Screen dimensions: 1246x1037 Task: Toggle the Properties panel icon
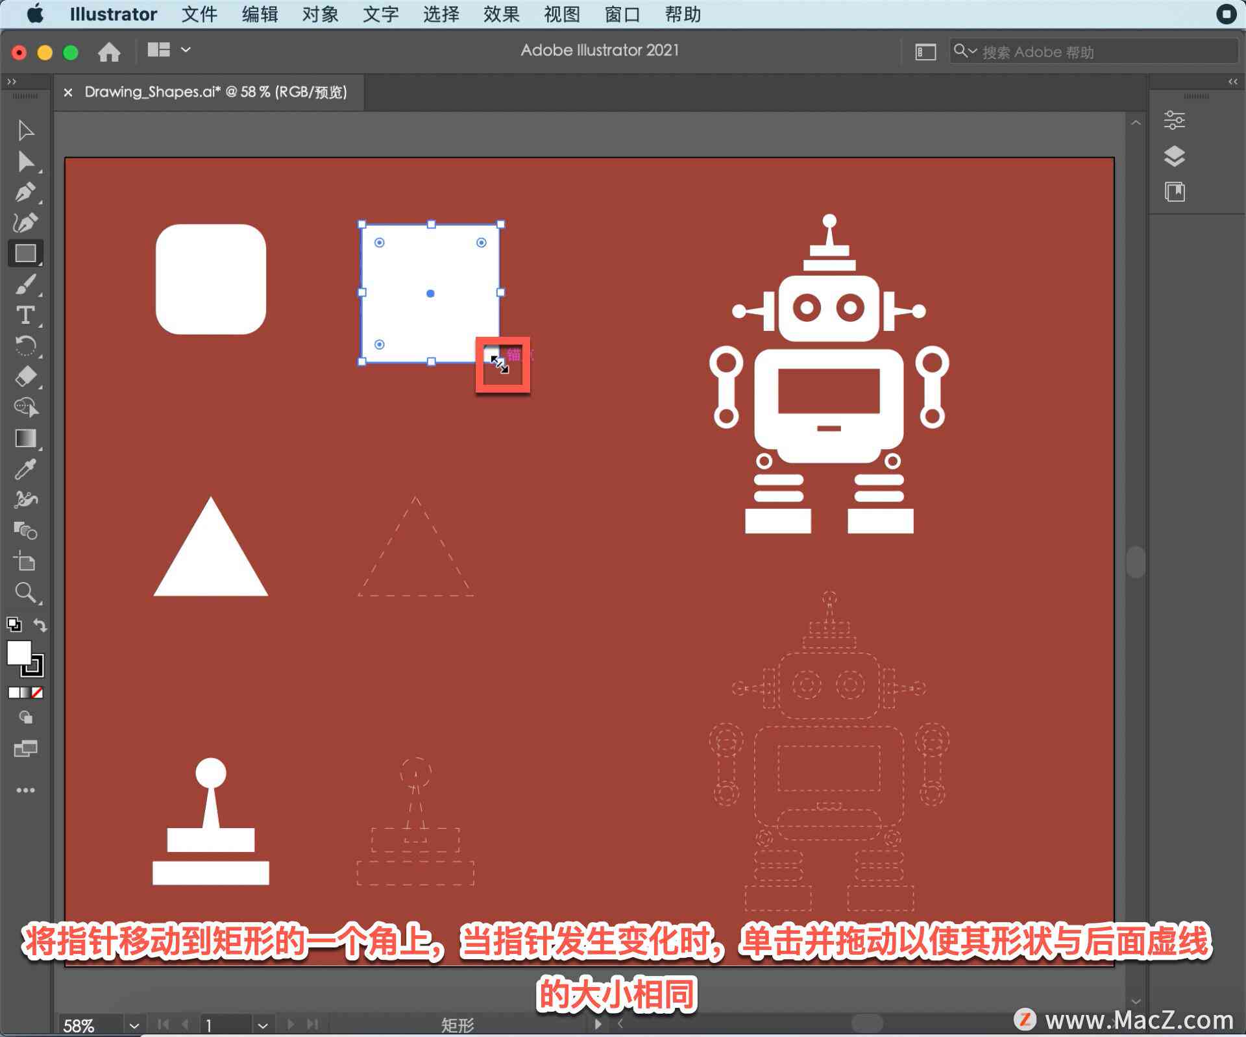click(1176, 118)
